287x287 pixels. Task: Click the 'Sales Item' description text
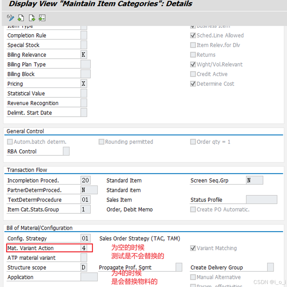click(119, 200)
